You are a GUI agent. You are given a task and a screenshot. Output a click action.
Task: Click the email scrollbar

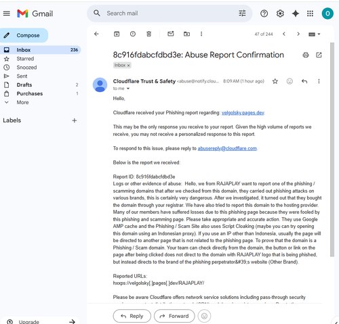pyautogui.click(x=332, y=149)
